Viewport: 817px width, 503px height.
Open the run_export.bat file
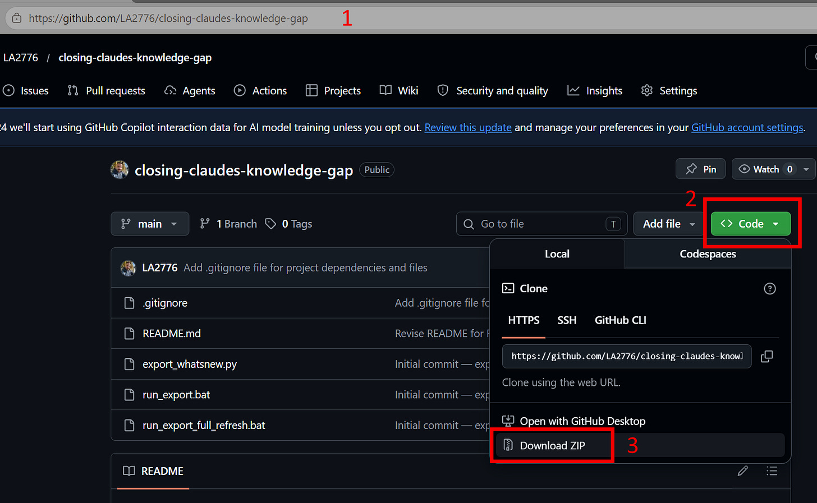(x=176, y=395)
